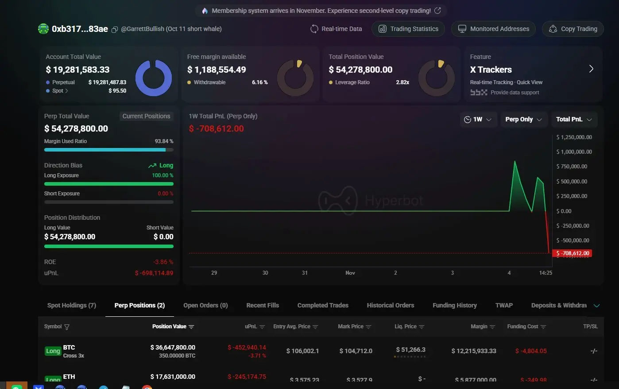Image resolution: width=619 pixels, height=389 pixels.
Task: Click the Long Exposure green bar
Action: pos(109,184)
